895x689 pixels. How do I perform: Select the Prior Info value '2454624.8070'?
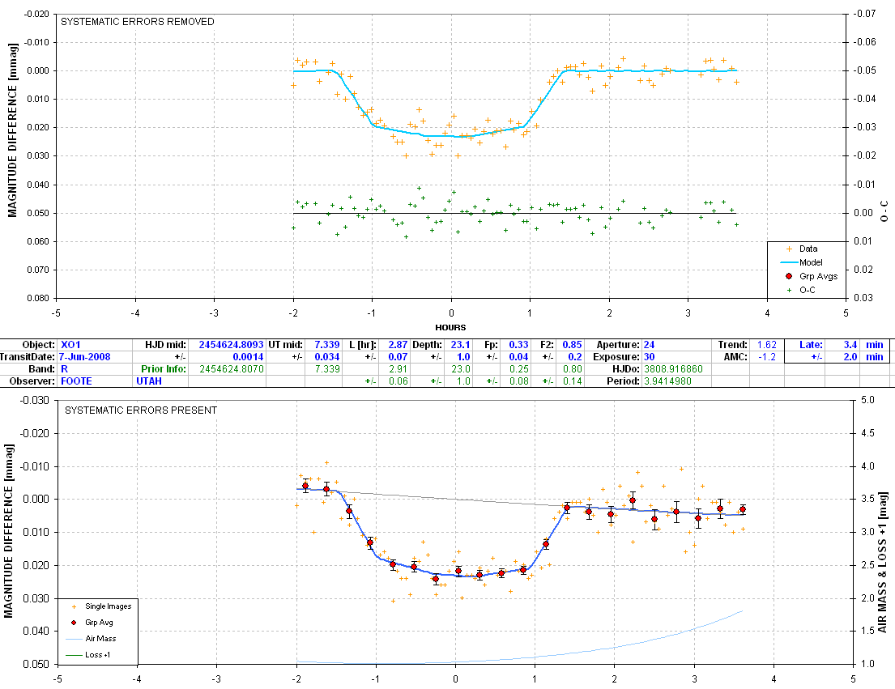point(231,369)
